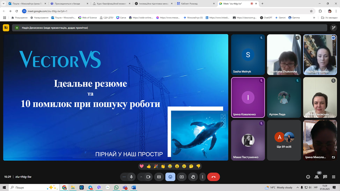
Task: Send the heart emoji reaction
Action: (142, 166)
